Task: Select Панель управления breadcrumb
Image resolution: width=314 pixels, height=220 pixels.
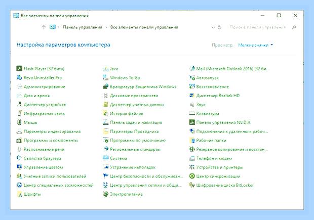Action: point(83,27)
